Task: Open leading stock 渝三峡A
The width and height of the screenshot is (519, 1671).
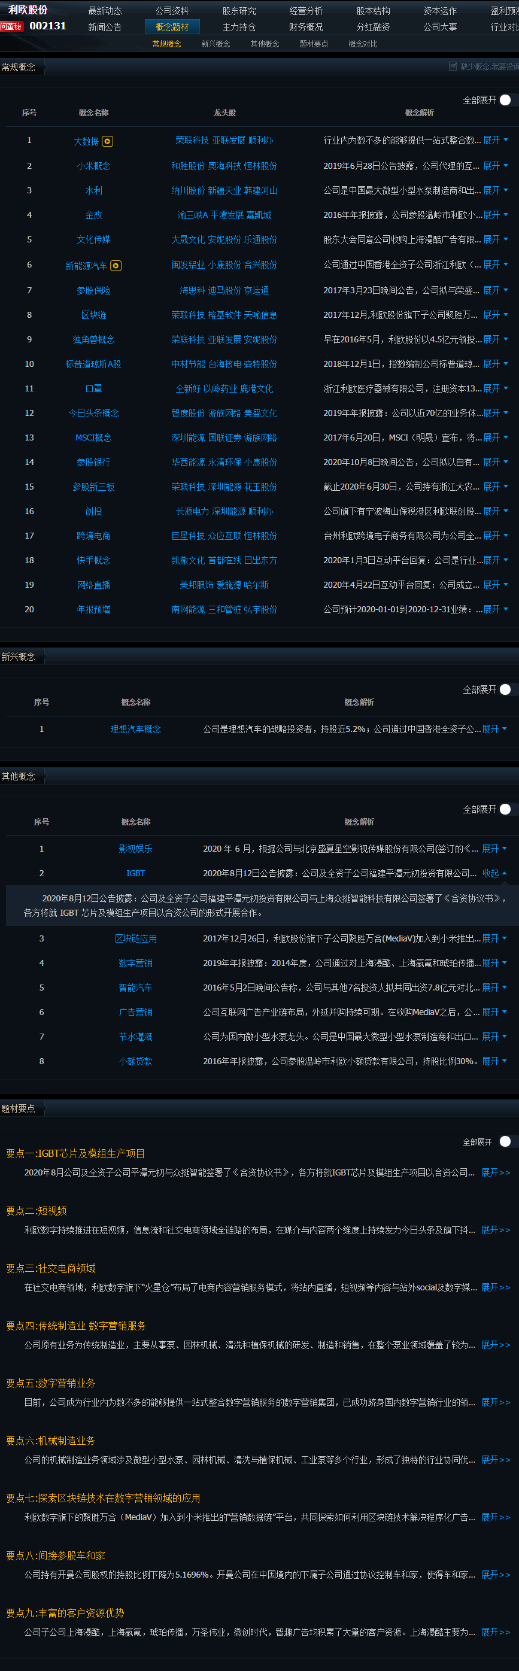Action: pos(193,215)
